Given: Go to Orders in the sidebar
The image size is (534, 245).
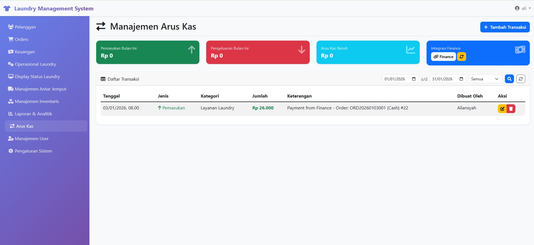Looking at the screenshot, I should click(21, 39).
